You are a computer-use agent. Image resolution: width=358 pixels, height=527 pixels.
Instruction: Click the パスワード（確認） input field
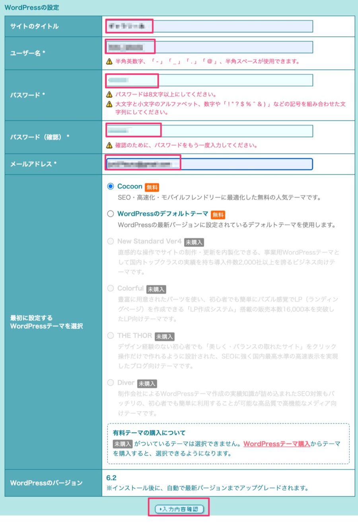(x=207, y=131)
